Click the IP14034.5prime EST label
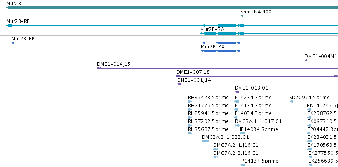338x167 pixels. 259,129
